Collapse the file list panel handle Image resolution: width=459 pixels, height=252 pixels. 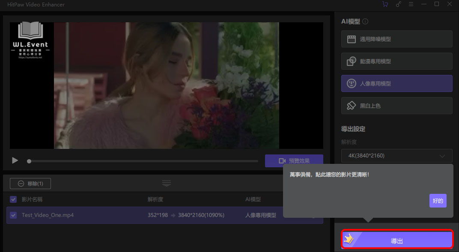pos(167,183)
